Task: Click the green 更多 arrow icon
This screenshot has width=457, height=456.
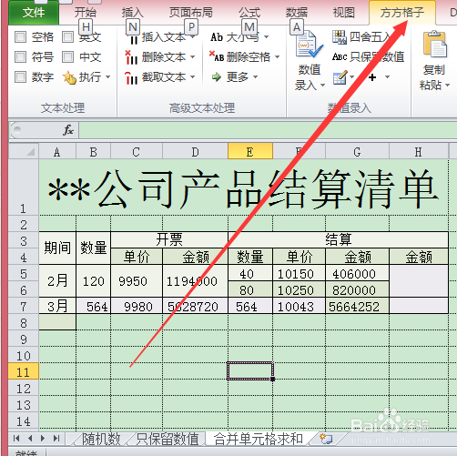Action: 217,77
